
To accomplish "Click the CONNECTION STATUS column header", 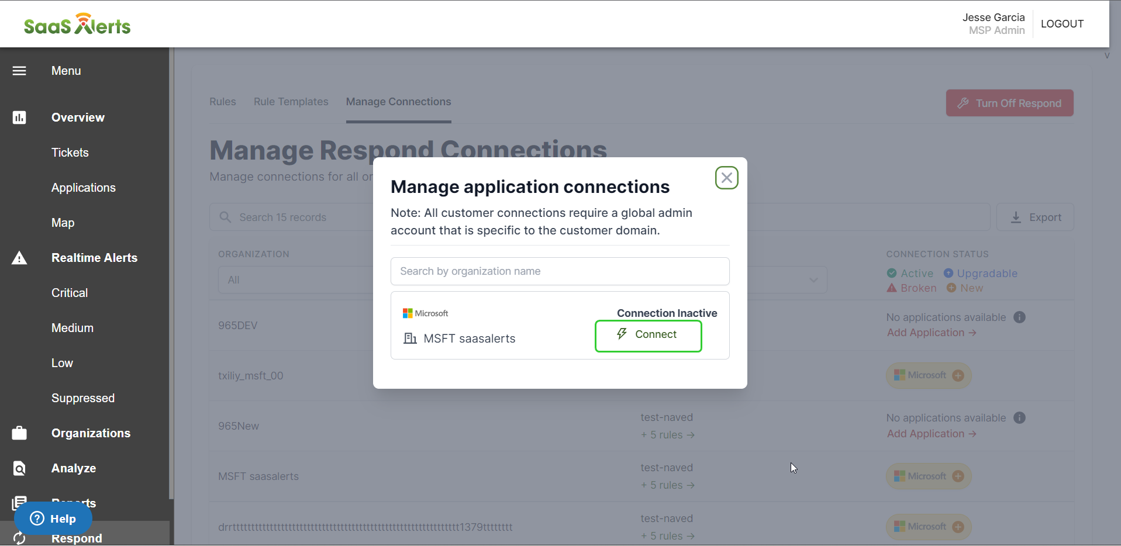I will (x=937, y=254).
